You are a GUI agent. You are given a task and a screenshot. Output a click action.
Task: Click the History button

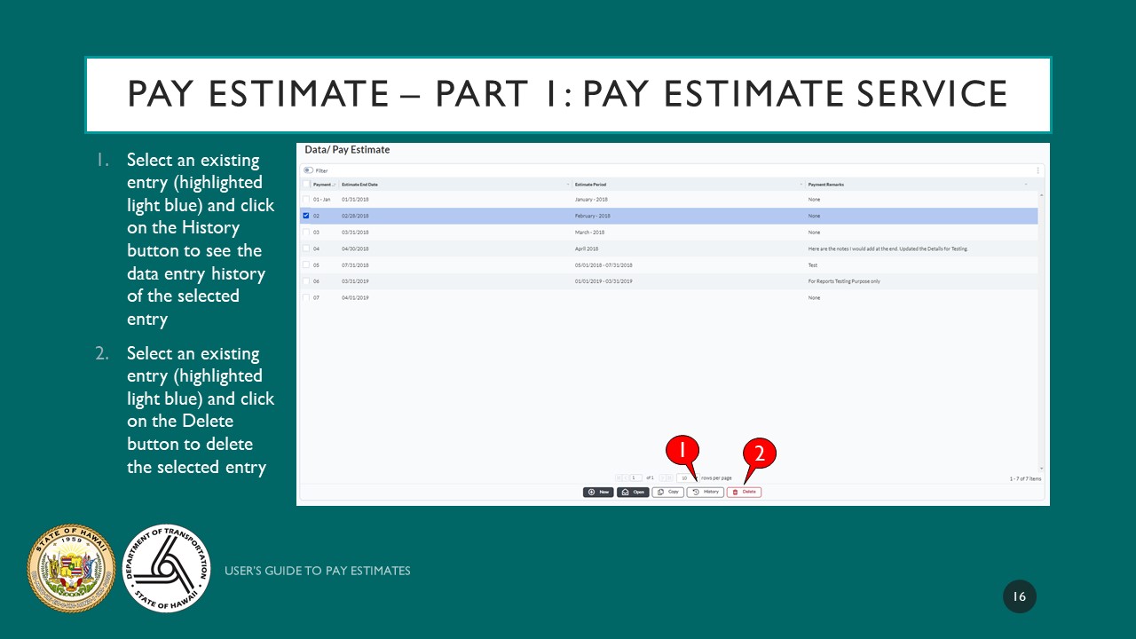[706, 492]
